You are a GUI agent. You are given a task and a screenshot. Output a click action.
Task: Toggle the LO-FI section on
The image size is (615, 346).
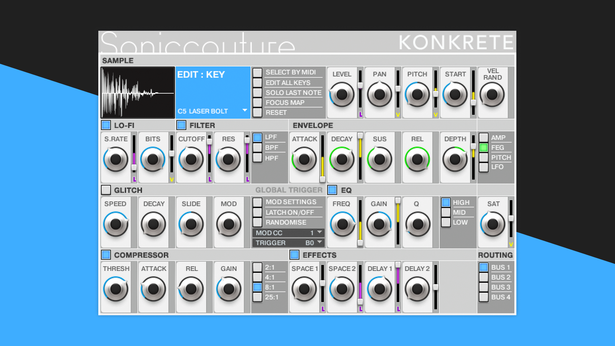[106, 125]
